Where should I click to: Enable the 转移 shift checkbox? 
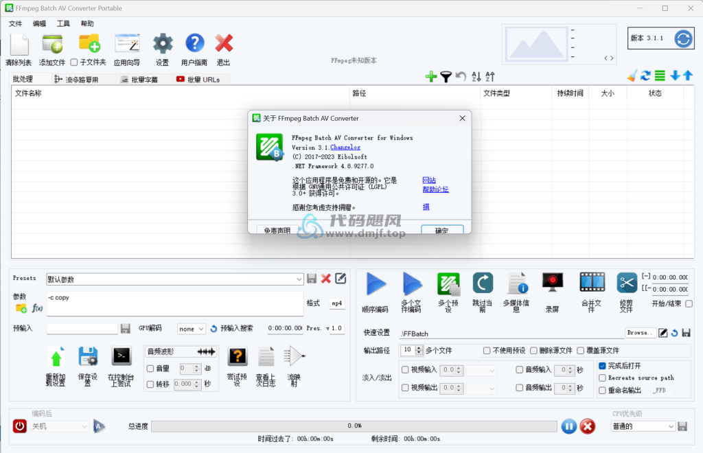150,384
